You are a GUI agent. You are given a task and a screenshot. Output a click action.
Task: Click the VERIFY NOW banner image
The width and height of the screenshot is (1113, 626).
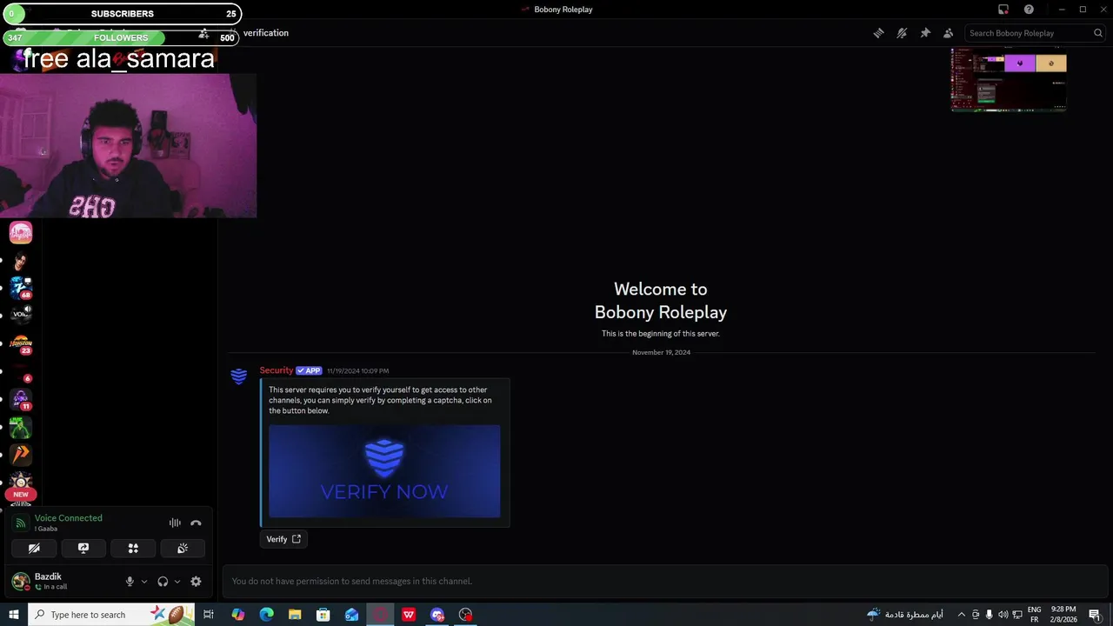(384, 471)
